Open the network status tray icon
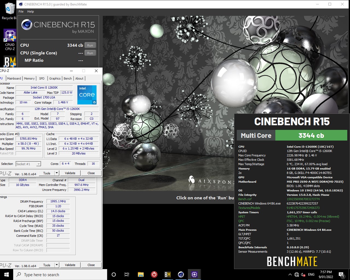Viewport: 350px width, 280px height. [x=297, y=275]
